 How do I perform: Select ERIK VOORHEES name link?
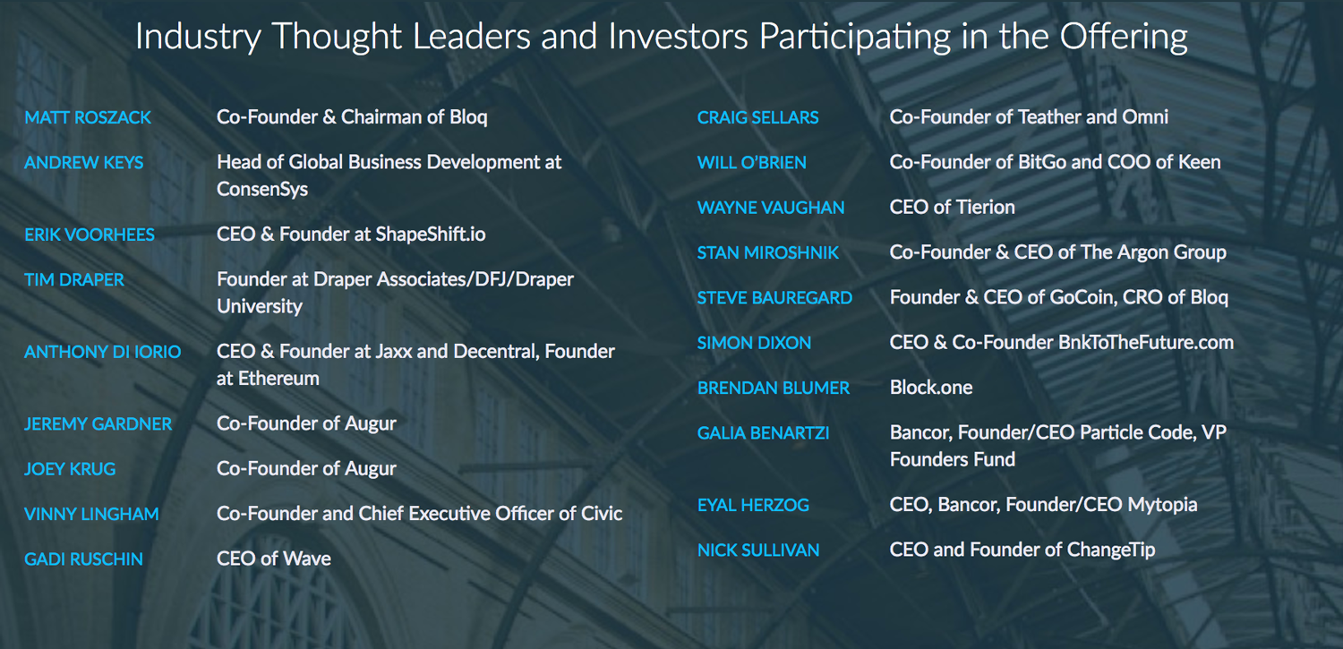point(90,235)
